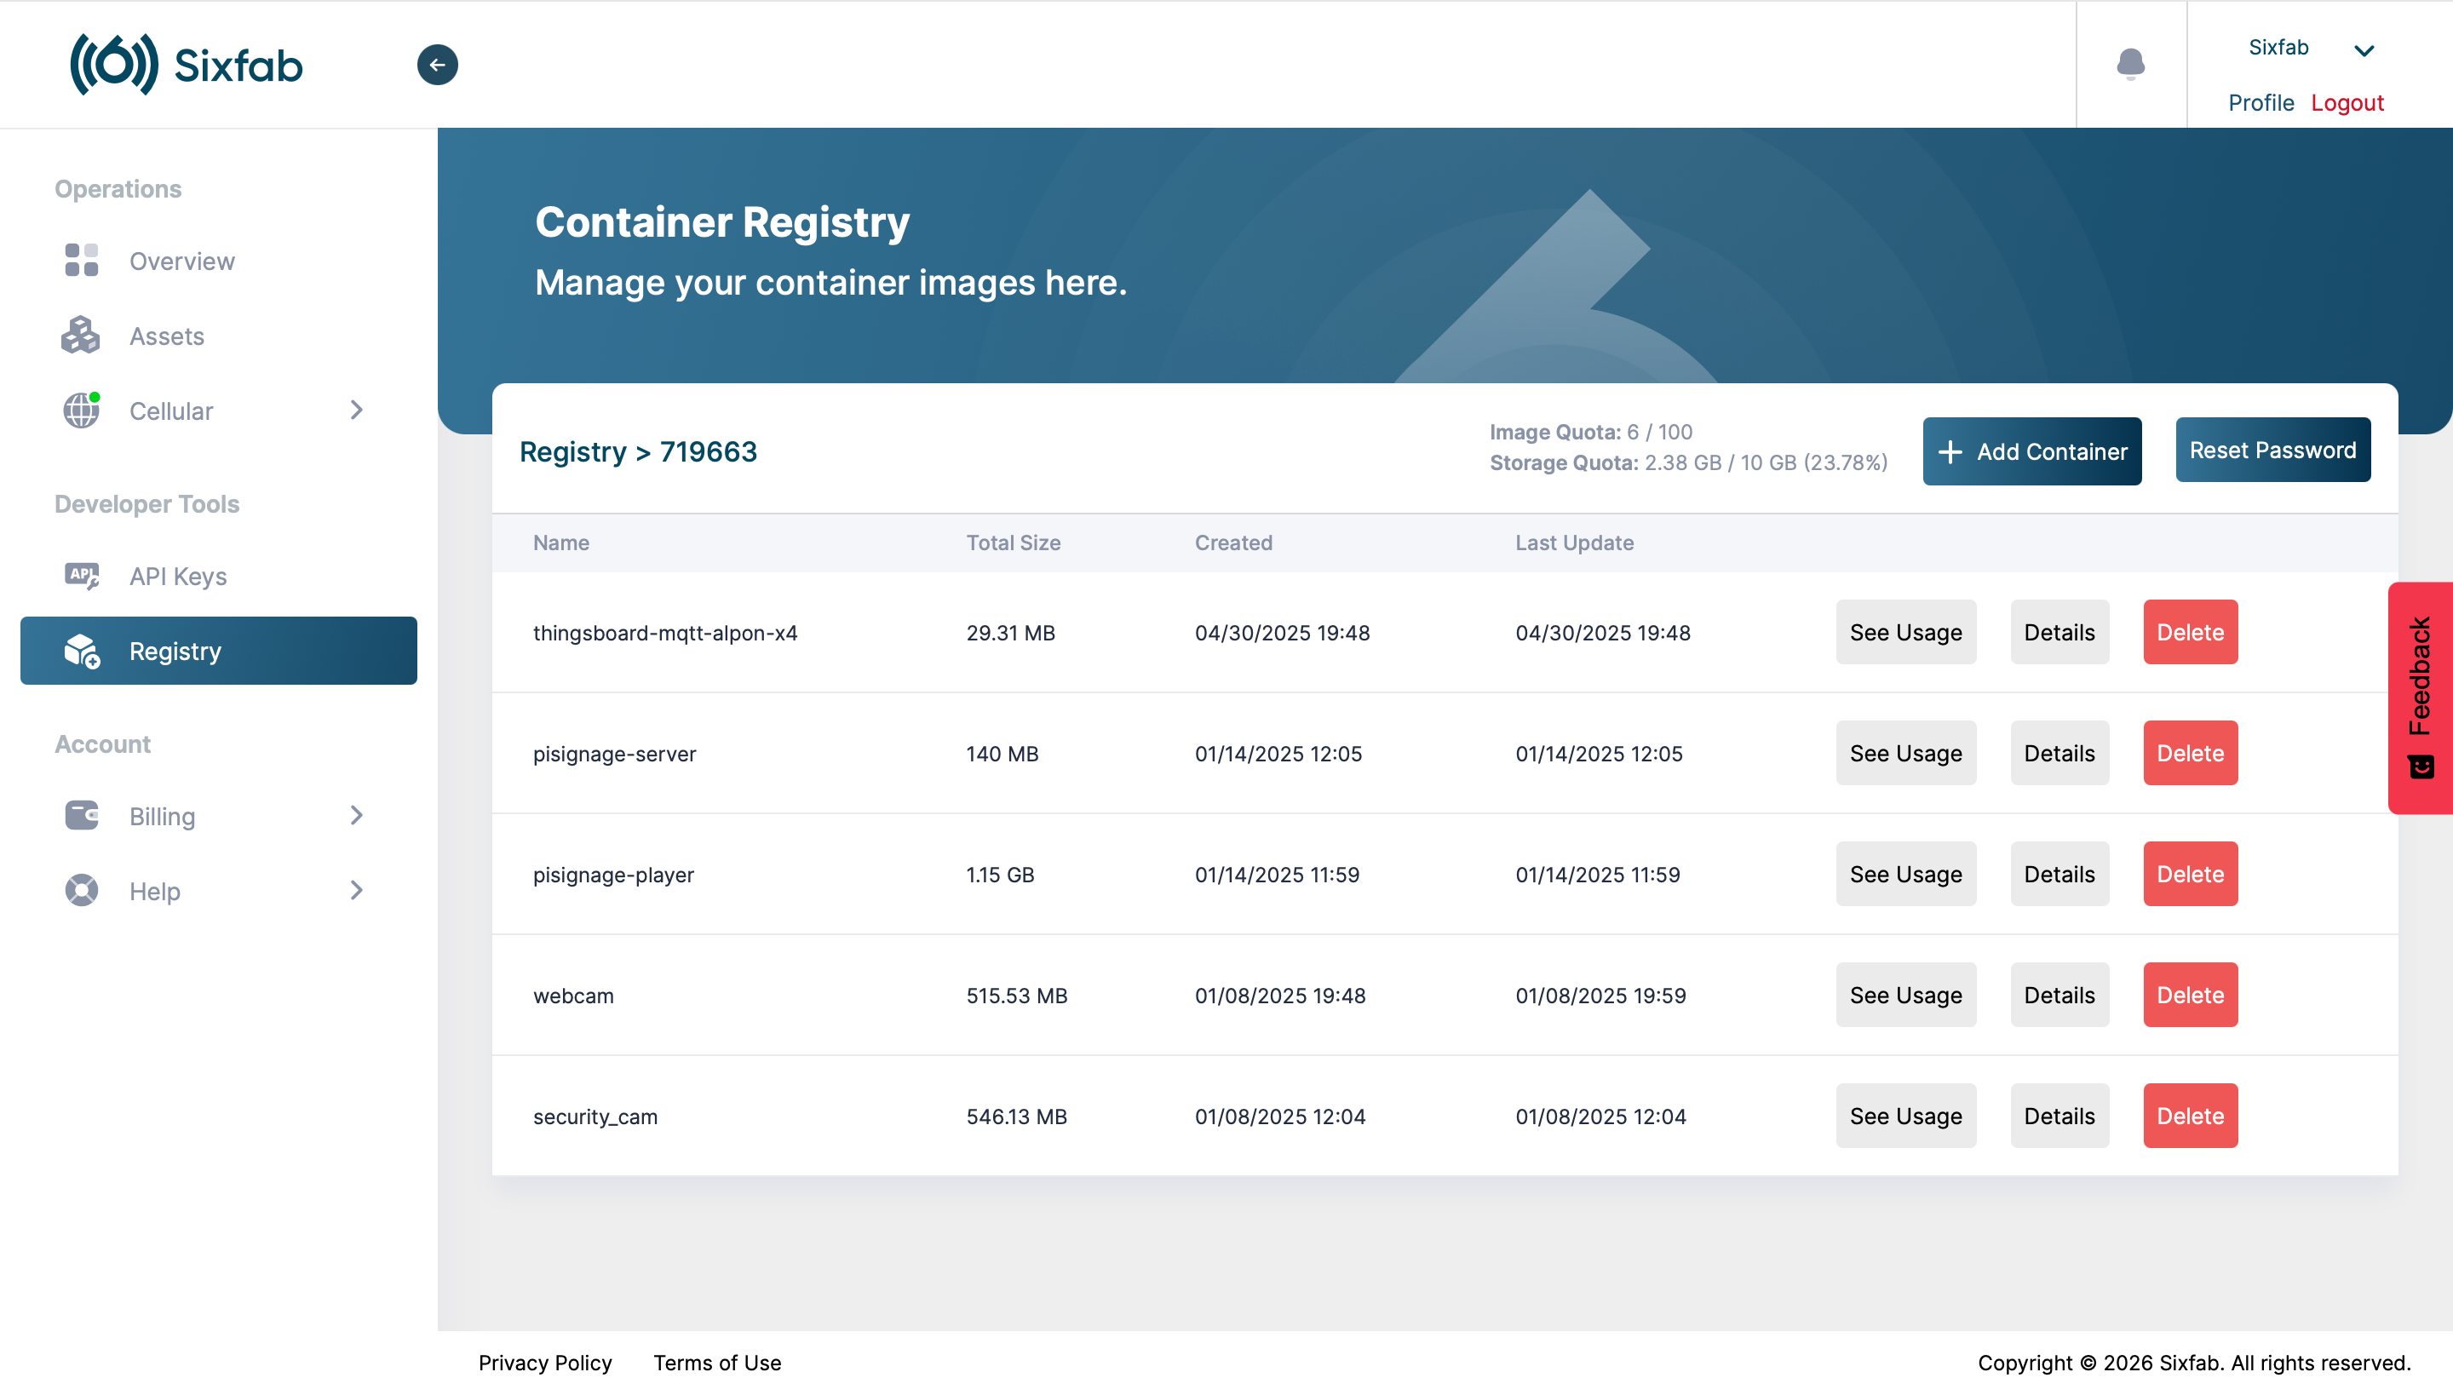Screen dimensions: 2453x1395
Task: Open the Privacy Policy link
Action: [545, 1362]
